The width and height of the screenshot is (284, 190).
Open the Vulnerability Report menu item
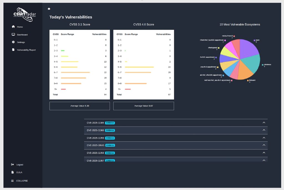click(26, 50)
